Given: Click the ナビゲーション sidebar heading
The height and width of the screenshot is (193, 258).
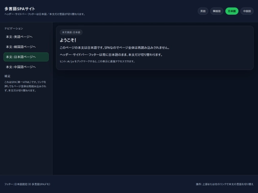Looking at the screenshot, I should coord(14,29).
